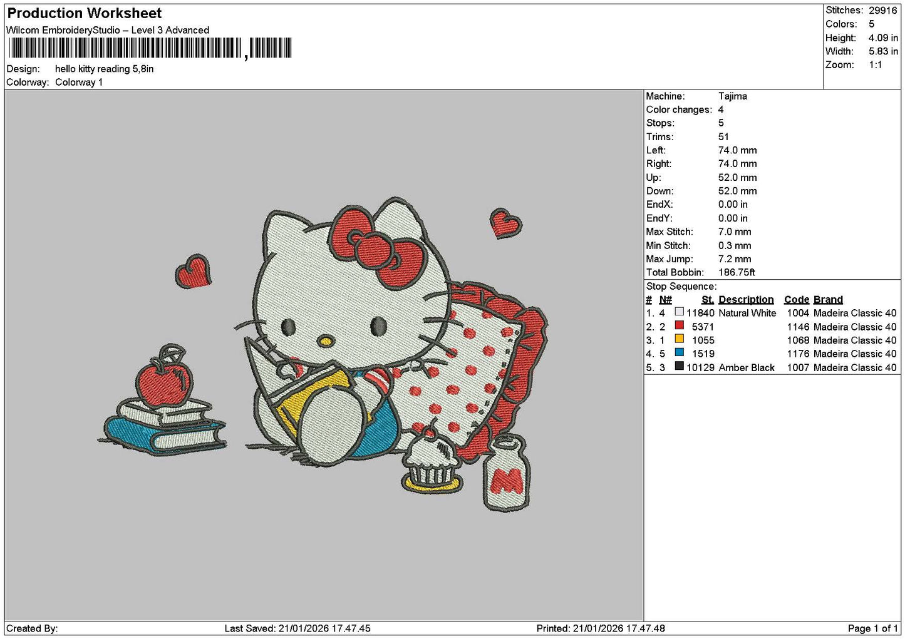Click the stitch count 1519 in row 4
Screen dimensions: 905x639
pos(703,354)
